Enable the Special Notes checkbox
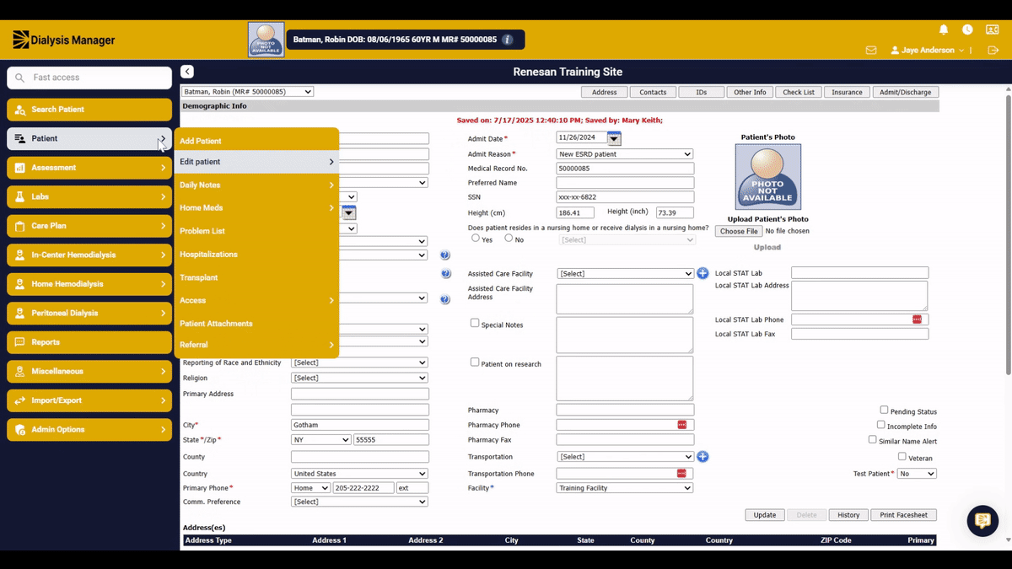This screenshot has height=569, width=1012. pos(475,323)
